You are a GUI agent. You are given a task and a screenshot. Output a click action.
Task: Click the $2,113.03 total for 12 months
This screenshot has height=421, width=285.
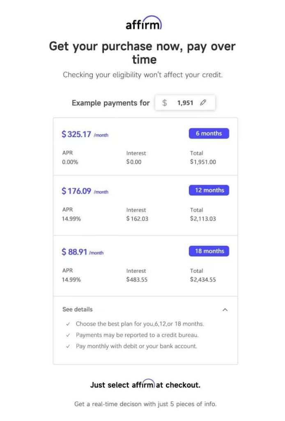(203, 219)
